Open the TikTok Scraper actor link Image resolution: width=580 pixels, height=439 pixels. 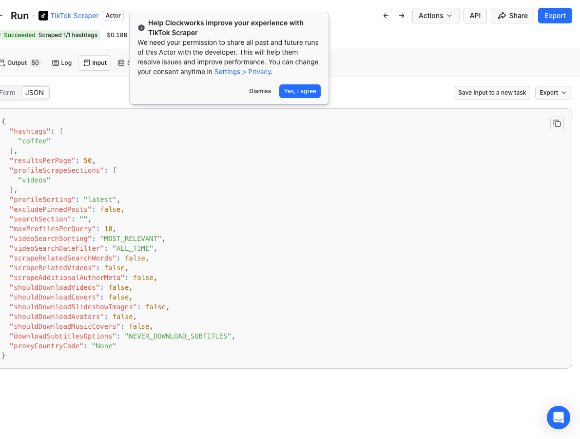pos(75,16)
